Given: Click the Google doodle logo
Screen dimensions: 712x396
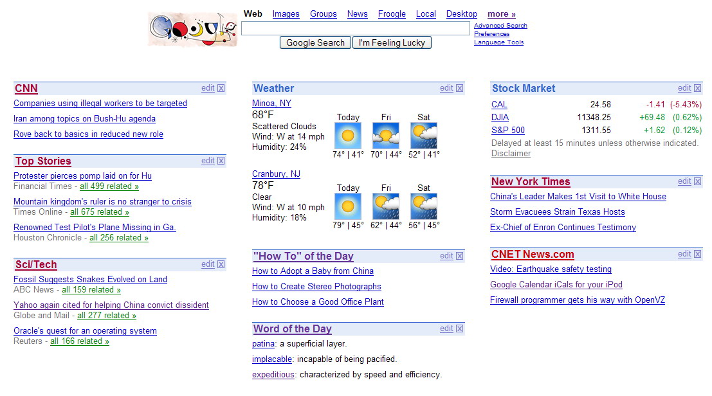Looking at the screenshot, I should coord(192,30).
